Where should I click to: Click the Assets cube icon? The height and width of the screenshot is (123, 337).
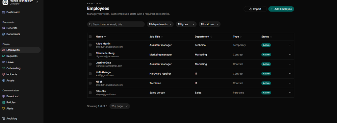coord(3,81)
